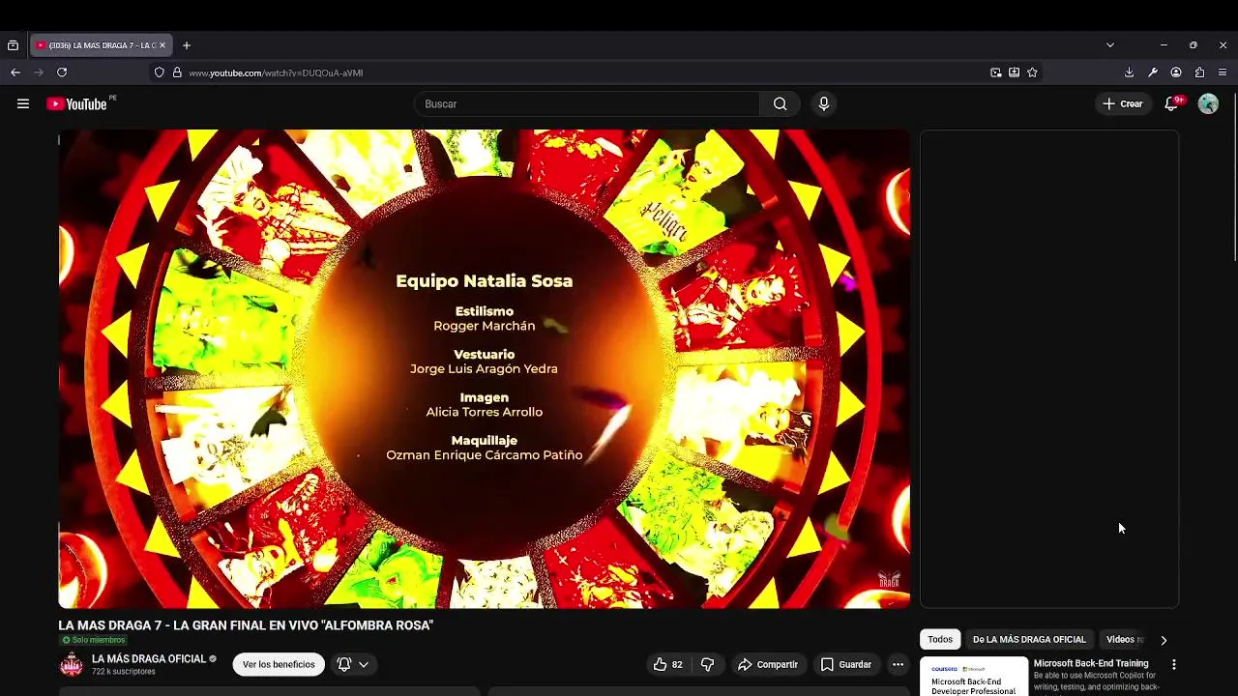This screenshot has height=696, width=1238.
Task: Close the LA MAS DRAGA 7 tab
Action: pos(162,45)
